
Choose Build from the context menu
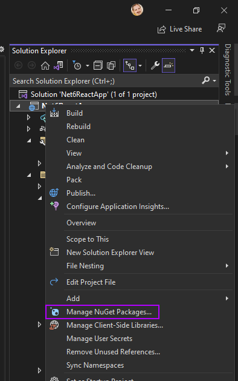pos(140,113)
